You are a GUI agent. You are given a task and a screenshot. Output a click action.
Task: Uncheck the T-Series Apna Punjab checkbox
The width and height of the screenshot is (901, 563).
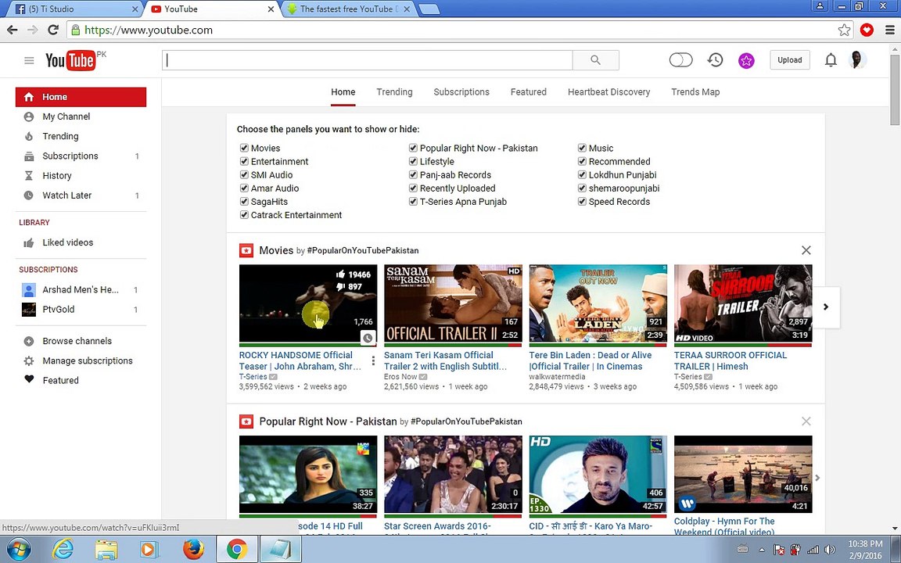pos(413,202)
